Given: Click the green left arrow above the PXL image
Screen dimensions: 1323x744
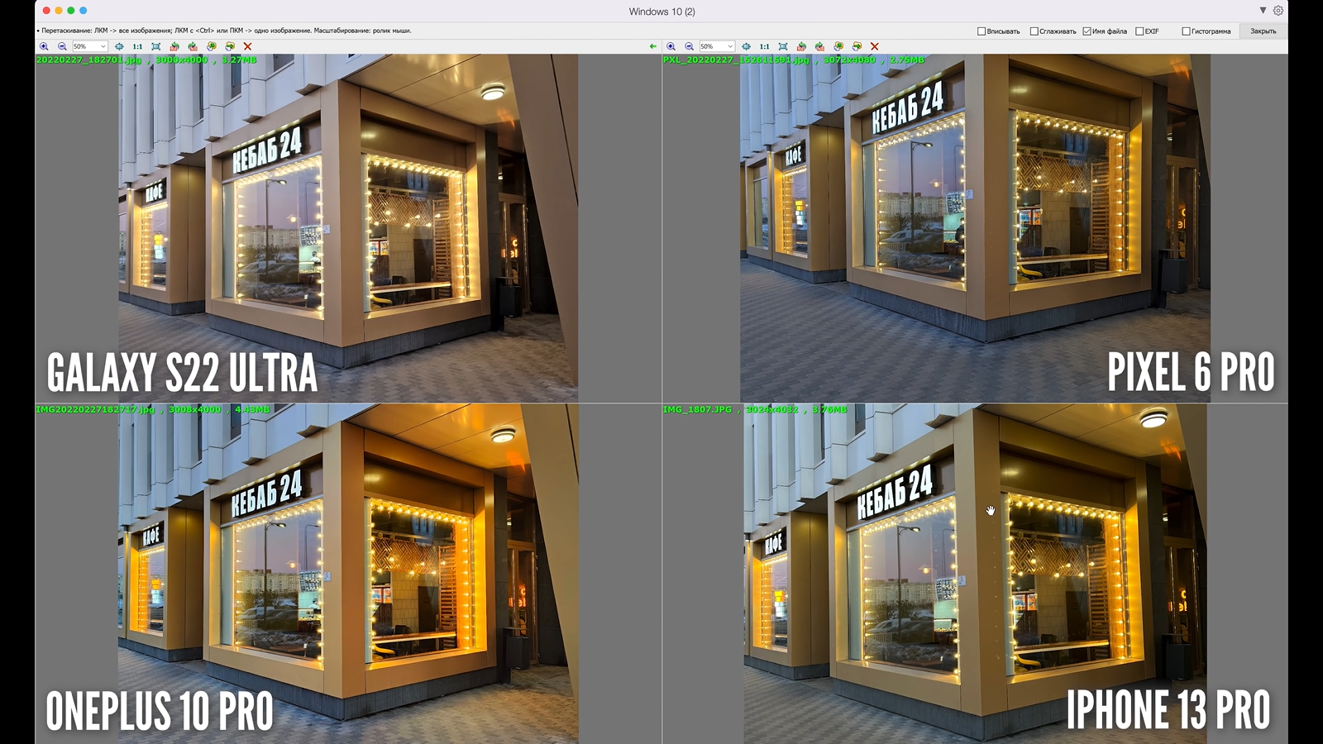Looking at the screenshot, I should [653, 46].
